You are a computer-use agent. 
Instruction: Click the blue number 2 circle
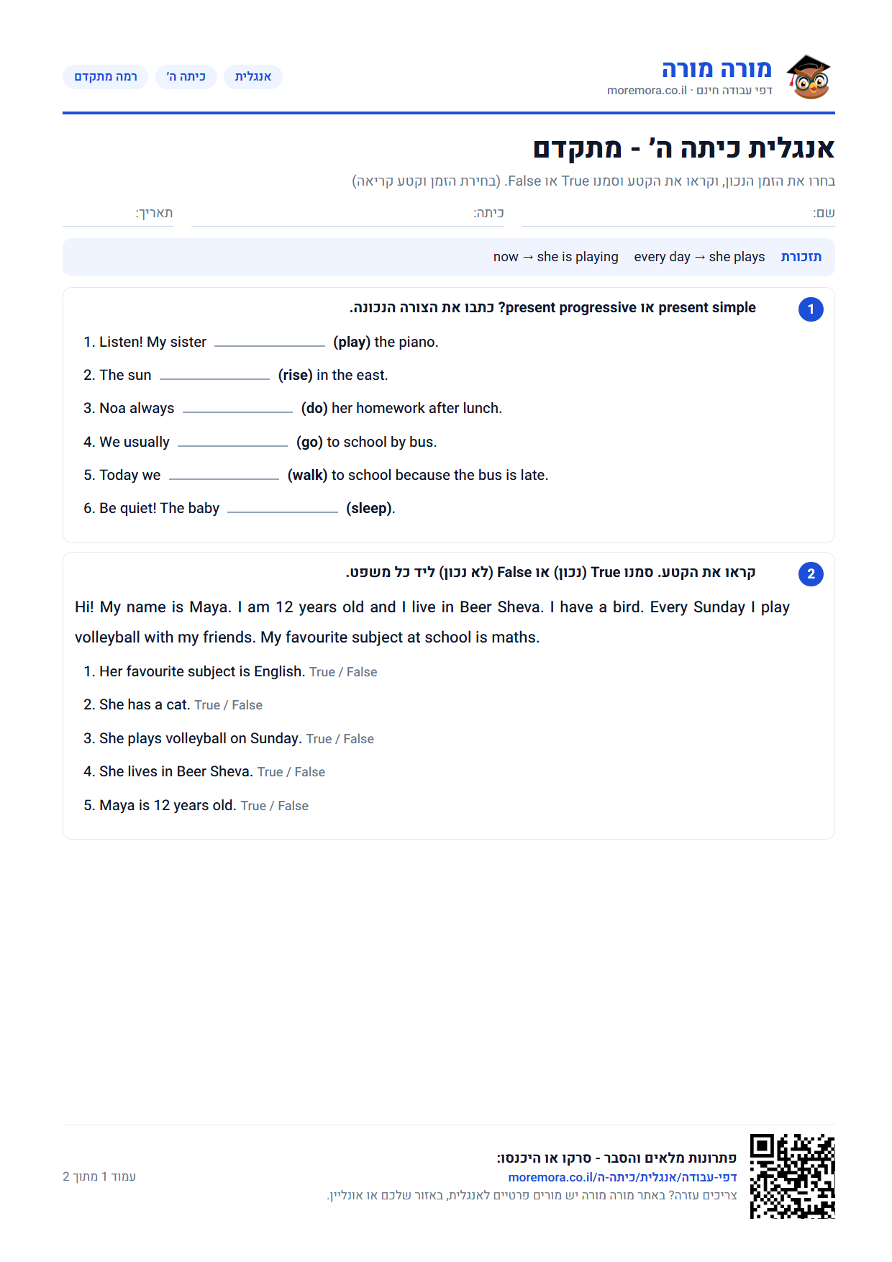coord(811,574)
